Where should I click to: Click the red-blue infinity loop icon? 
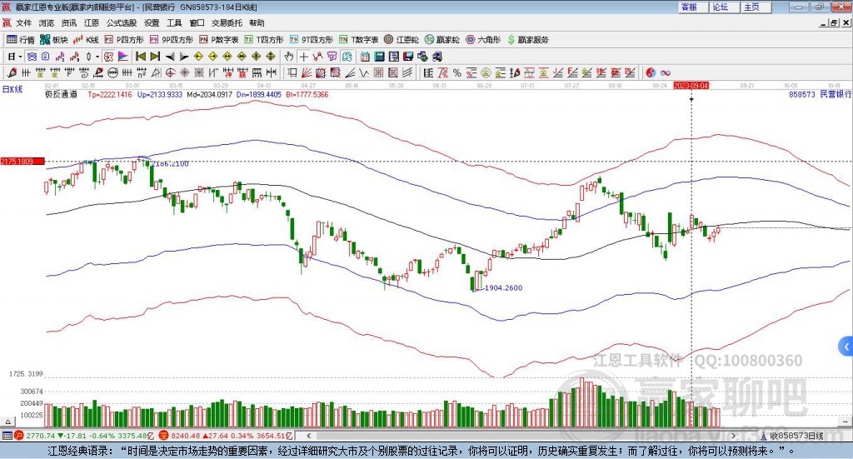pos(666,72)
